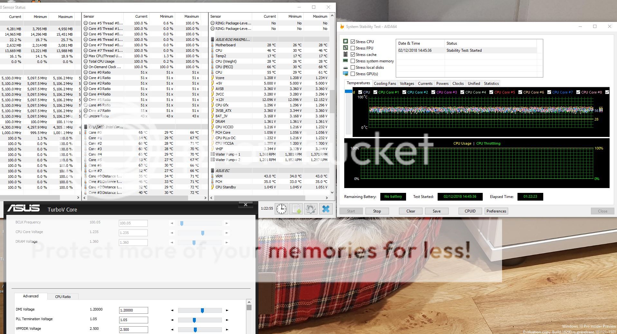Open the Clocks tab
The height and width of the screenshot is (334, 617).
458,84
